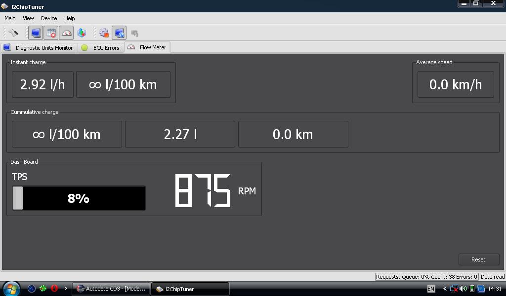The width and height of the screenshot is (506, 296).
Task: Open the 3D bar chart toolbar icon
Action: [82, 33]
